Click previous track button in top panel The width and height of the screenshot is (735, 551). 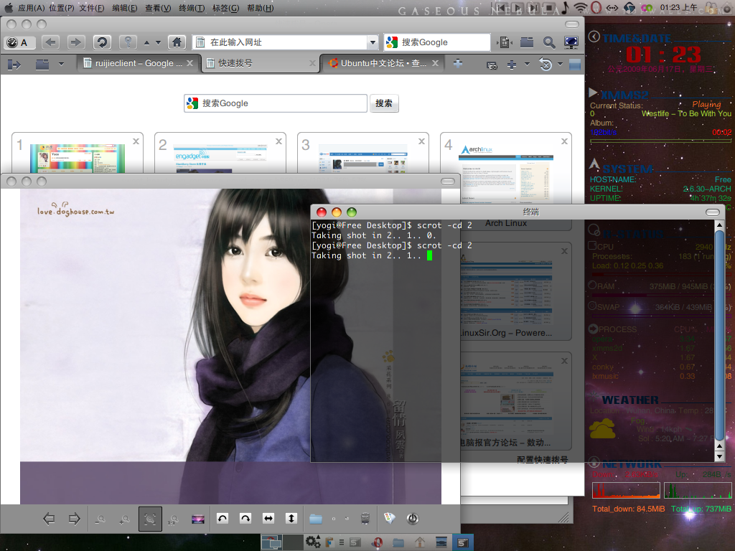click(x=501, y=7)
